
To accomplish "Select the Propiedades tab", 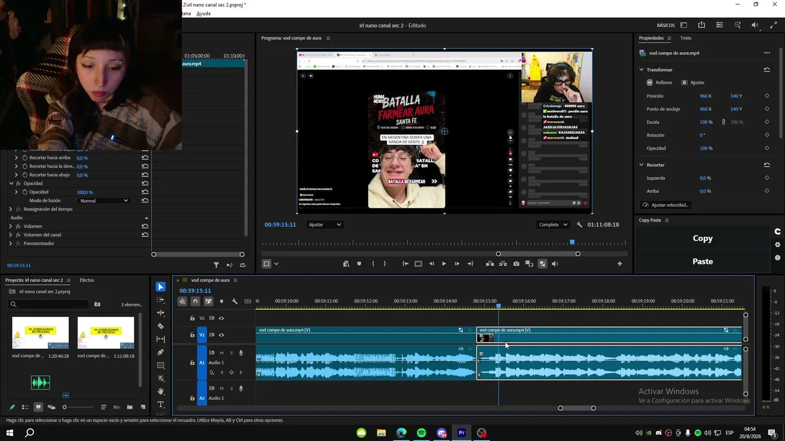I will click(x=651, y=38).
